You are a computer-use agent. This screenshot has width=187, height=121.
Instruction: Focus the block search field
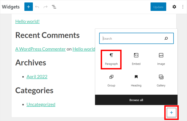(x=132, y=39)
